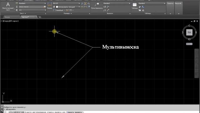Image resolution: width=200 pixels, height=113 pixels.
Task: Click the first table tool icon under Standard
Action: [x=140, y=7]
